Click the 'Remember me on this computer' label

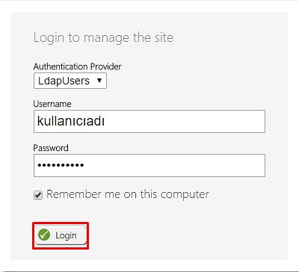click(128, 194)
